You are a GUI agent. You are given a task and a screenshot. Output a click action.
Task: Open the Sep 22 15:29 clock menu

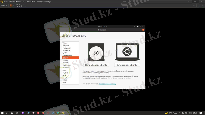(102, 26)
